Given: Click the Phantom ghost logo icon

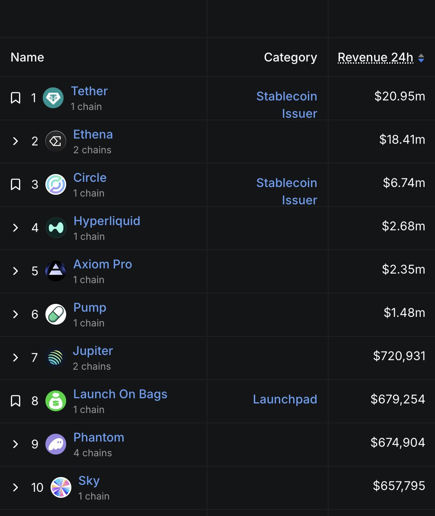Looking at the screenshot, I should [x=56, y=444].
